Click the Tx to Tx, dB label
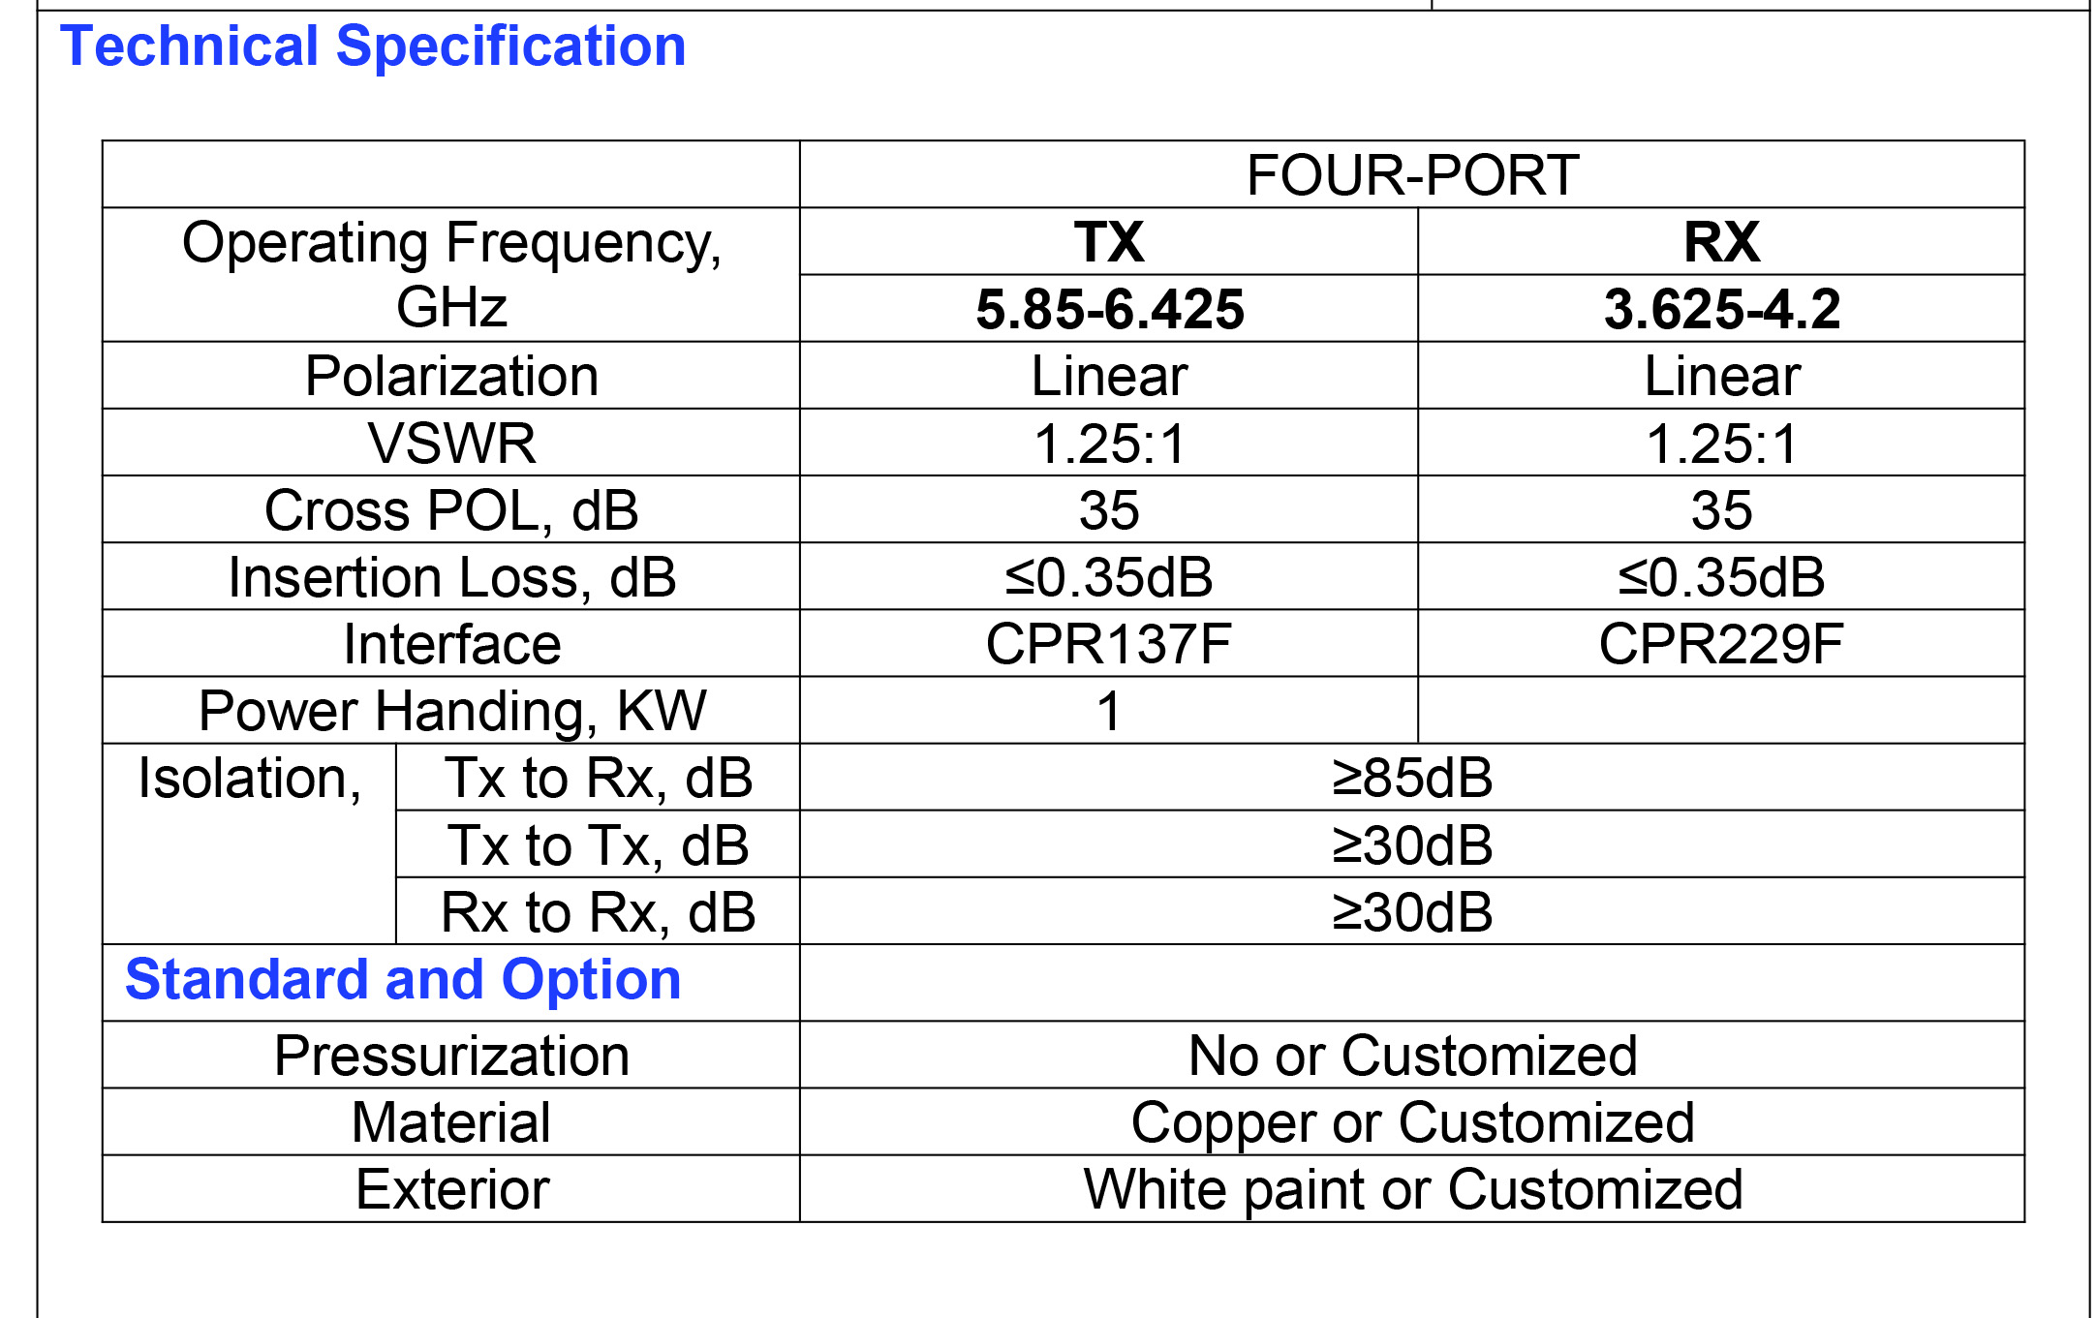The width and height of the screenshot is (2097, 1318). click(x=598, y=845)
